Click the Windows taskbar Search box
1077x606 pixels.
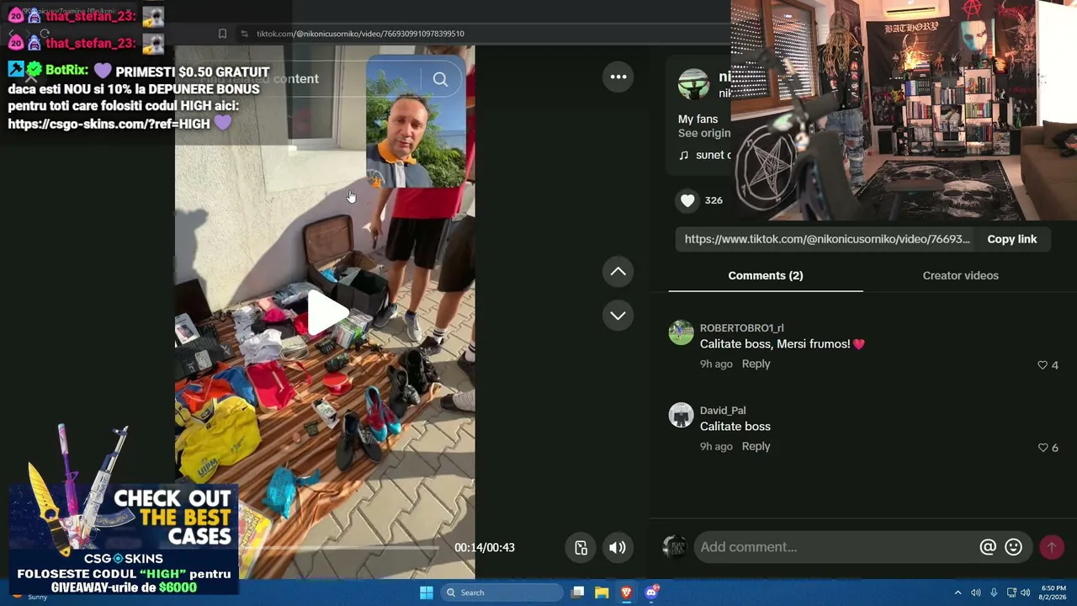click(502, 593)
